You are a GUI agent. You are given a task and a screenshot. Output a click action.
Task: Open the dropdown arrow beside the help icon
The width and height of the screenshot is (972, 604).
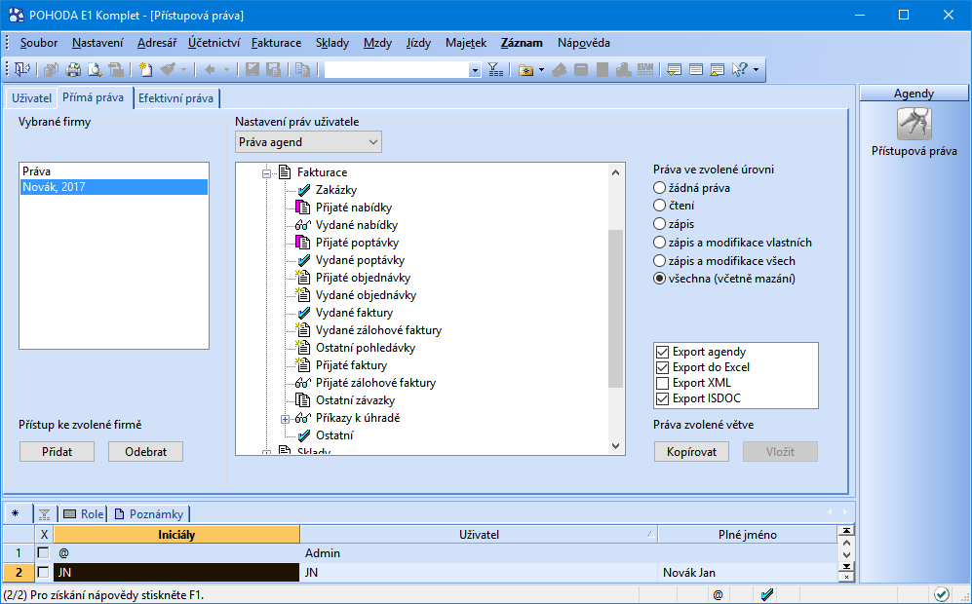(x=756, y=70)
